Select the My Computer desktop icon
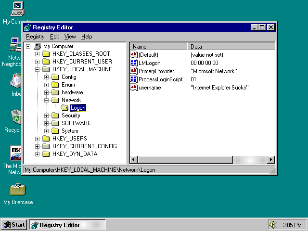The width and height of the screenshot is (308, 231). (x=17, y=13)
